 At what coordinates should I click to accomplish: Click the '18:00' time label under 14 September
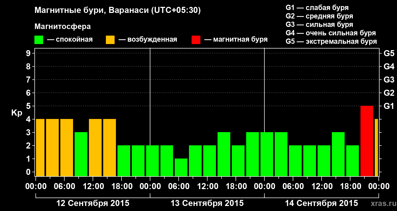pyautogui.click(x=350, y=186)
